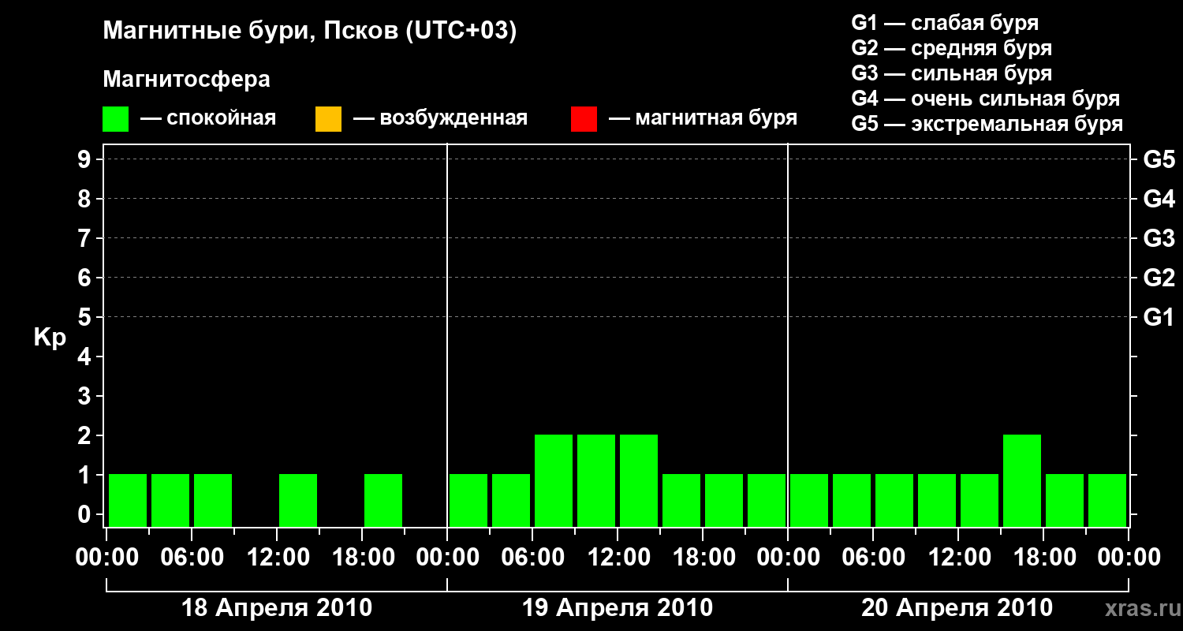Click the "— магнитная буря" legend label
This screenshot has width=1183, height=631.
(703, 118)
